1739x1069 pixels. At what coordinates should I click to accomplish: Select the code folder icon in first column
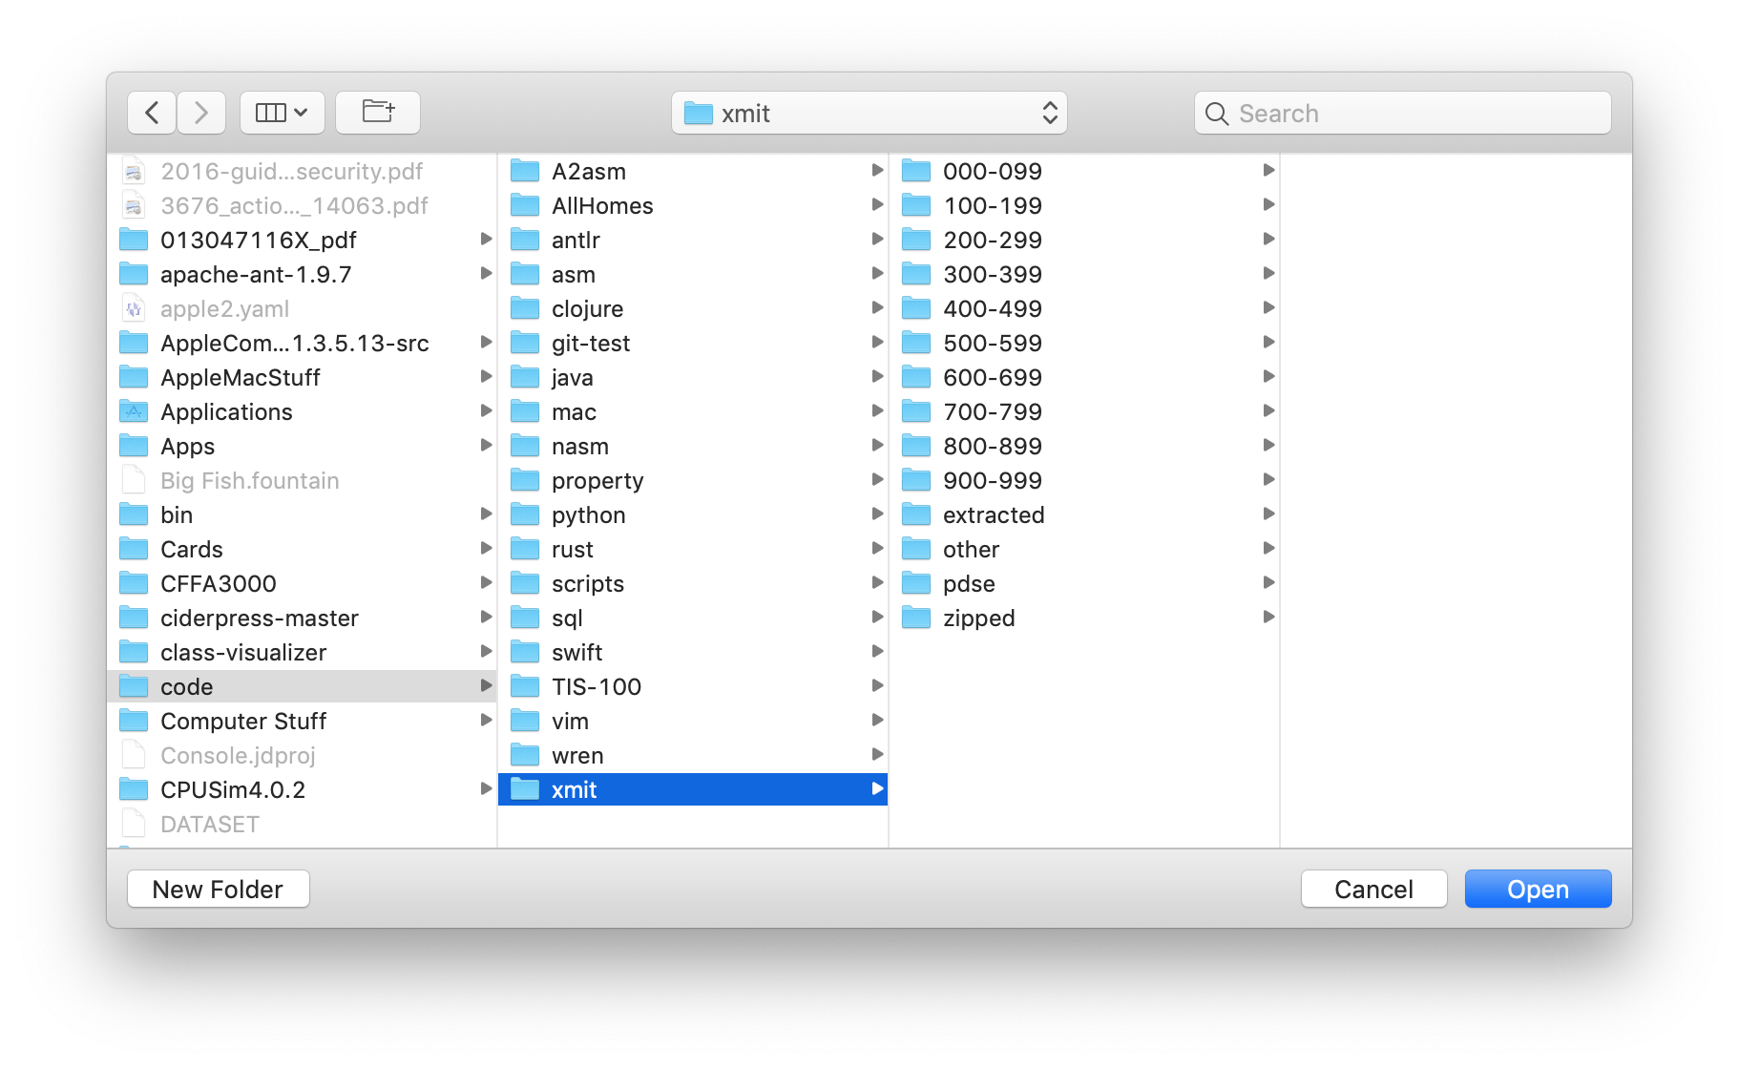(134, 686)
